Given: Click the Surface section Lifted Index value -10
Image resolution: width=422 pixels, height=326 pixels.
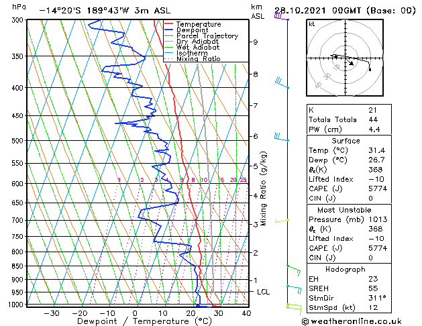Looking at the screenshot, I should (376, 179).
